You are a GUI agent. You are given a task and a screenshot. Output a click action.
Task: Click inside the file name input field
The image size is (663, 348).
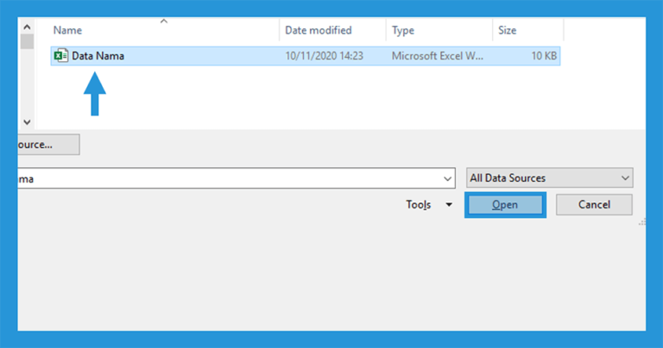[228, 178]
